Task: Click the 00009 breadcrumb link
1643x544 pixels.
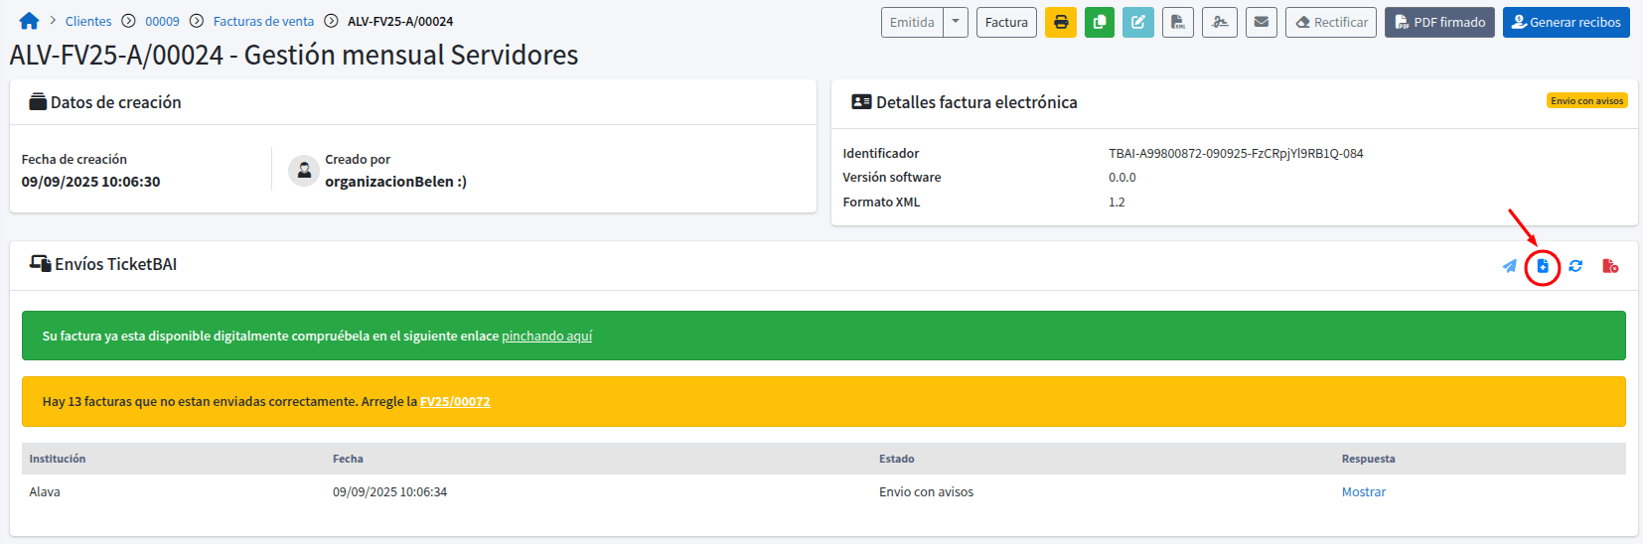Action: pyautogui.click(x=162, y=21)
